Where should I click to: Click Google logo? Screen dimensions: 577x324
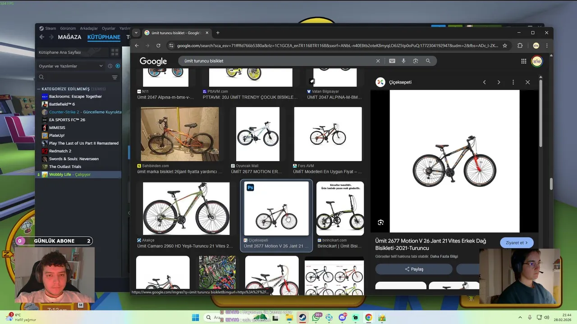[x=153, y=61]
